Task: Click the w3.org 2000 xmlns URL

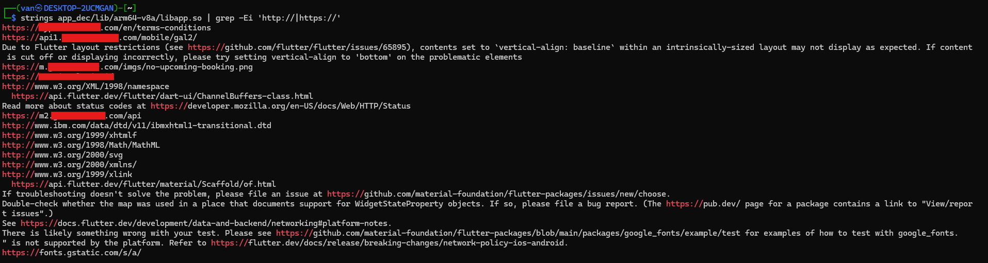Action: pos(70,165)
